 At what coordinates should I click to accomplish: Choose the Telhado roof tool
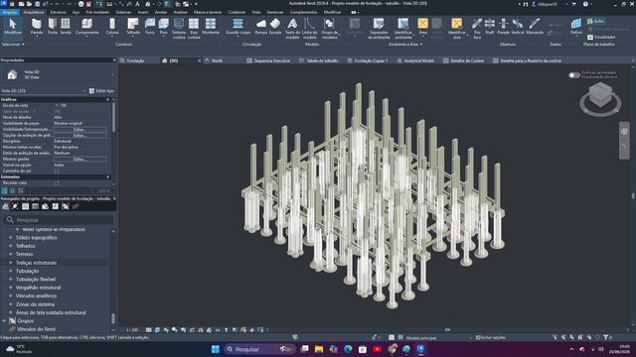click(x=132, y=27)
